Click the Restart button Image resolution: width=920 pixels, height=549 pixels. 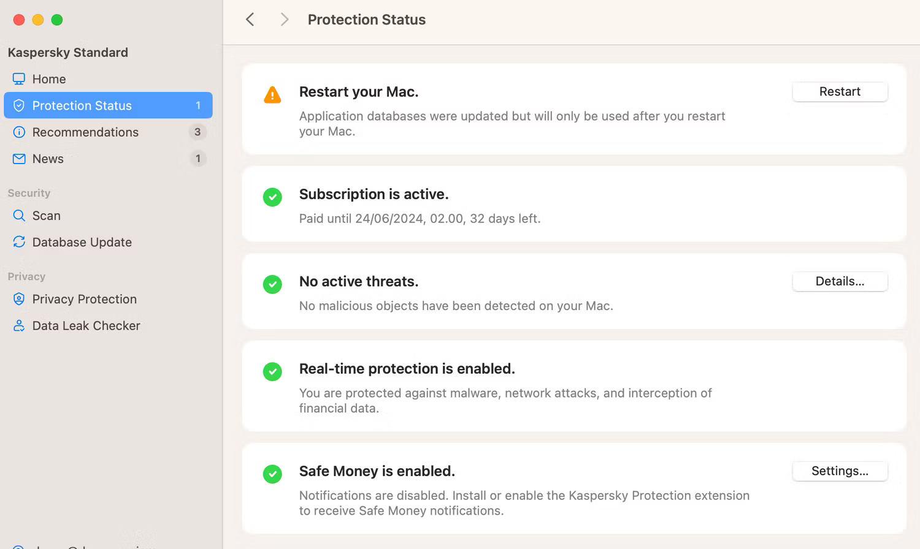coord(839,91)
